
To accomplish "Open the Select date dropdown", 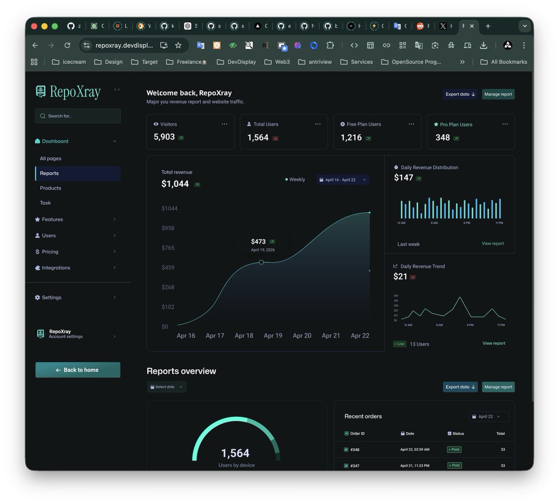I will coord(167,387).
